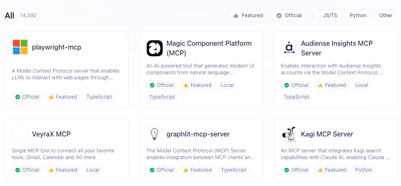Click the Magic Component Platform logo icon
Screen dimensions: 401x186
[x=155, y=48]
